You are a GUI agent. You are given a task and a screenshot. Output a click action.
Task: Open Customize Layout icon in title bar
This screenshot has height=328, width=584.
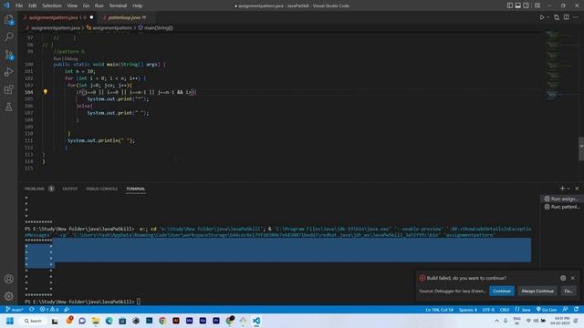coord(537,5)
